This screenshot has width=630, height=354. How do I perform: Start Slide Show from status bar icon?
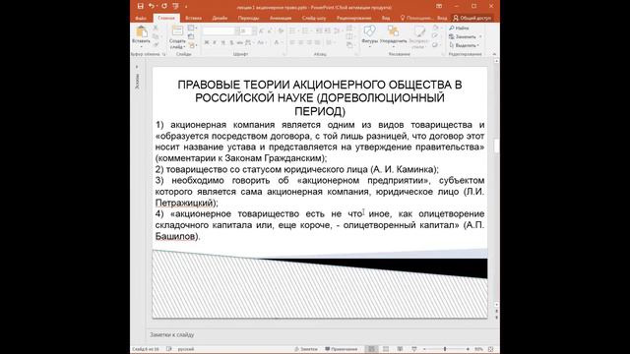coord(413,349)
